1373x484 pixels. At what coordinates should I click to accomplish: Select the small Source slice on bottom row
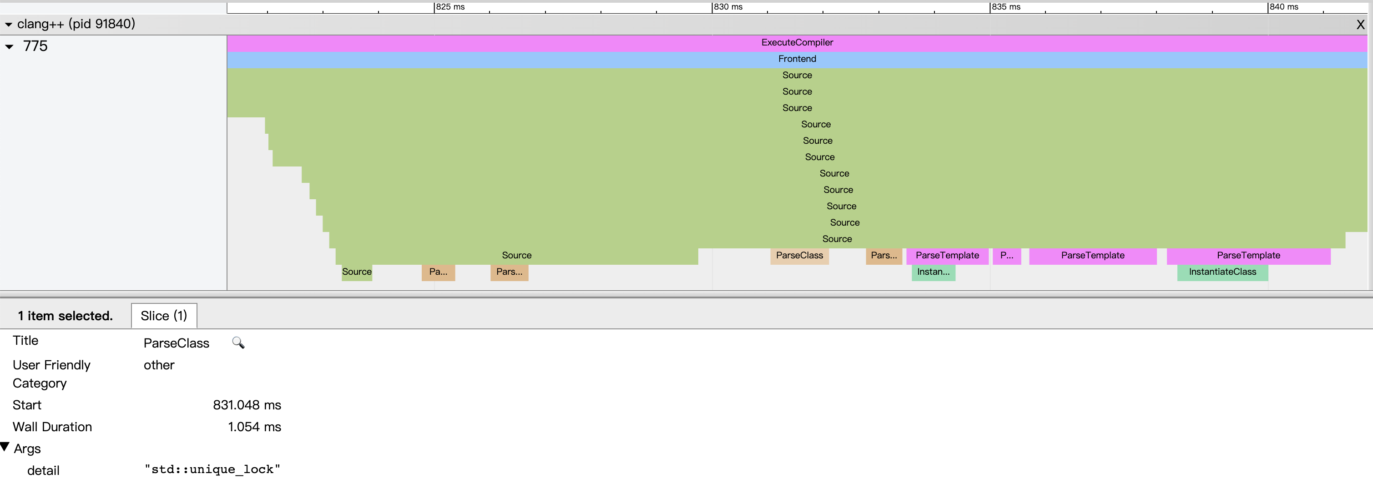click(357, 272)
